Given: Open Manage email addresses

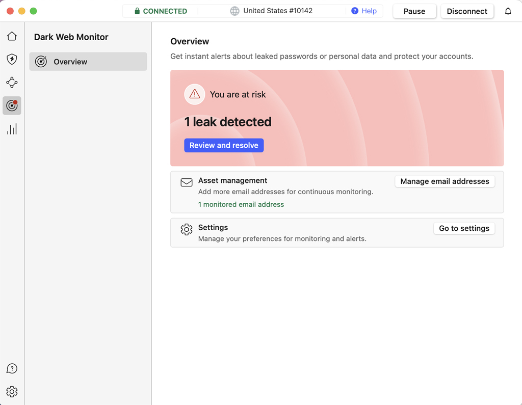Looking at the screenshot, I should coord(445,181).
